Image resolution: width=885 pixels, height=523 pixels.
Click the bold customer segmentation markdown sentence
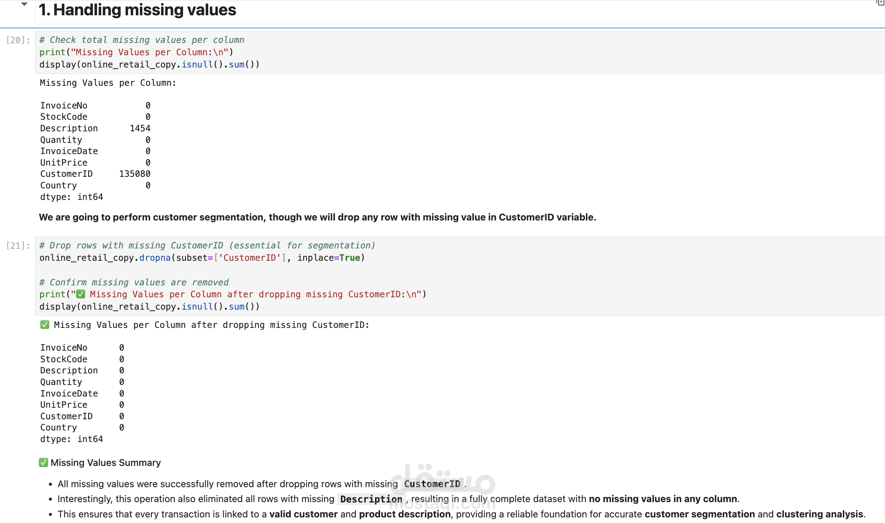pos(317,217)
